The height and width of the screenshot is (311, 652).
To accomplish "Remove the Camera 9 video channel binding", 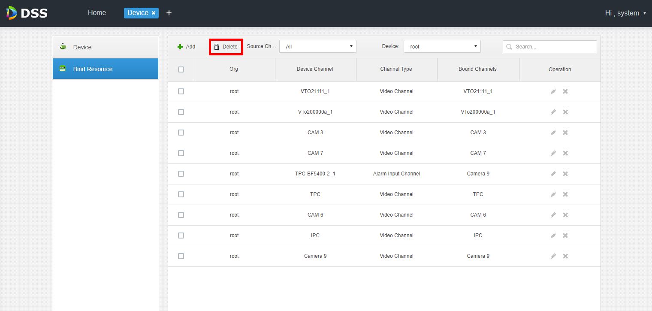I will coord(565,256).
